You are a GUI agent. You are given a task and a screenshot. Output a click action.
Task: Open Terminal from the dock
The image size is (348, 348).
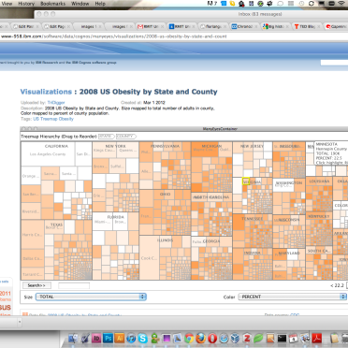[x=282, y=339]
